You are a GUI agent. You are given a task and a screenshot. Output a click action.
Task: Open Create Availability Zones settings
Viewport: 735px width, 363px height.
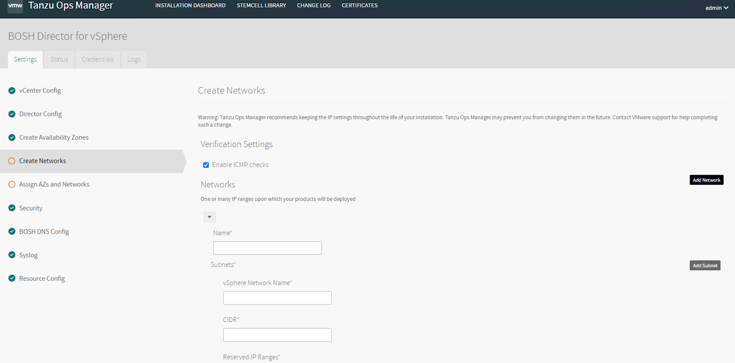tap(54, 137)
